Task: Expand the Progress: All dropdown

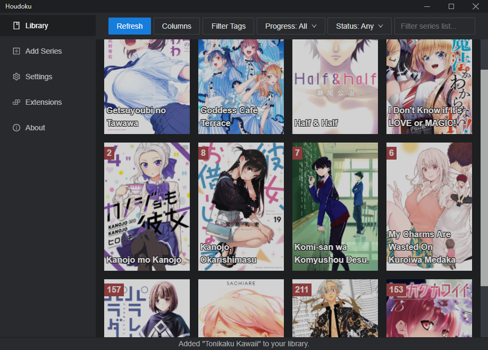Action: 291,26
